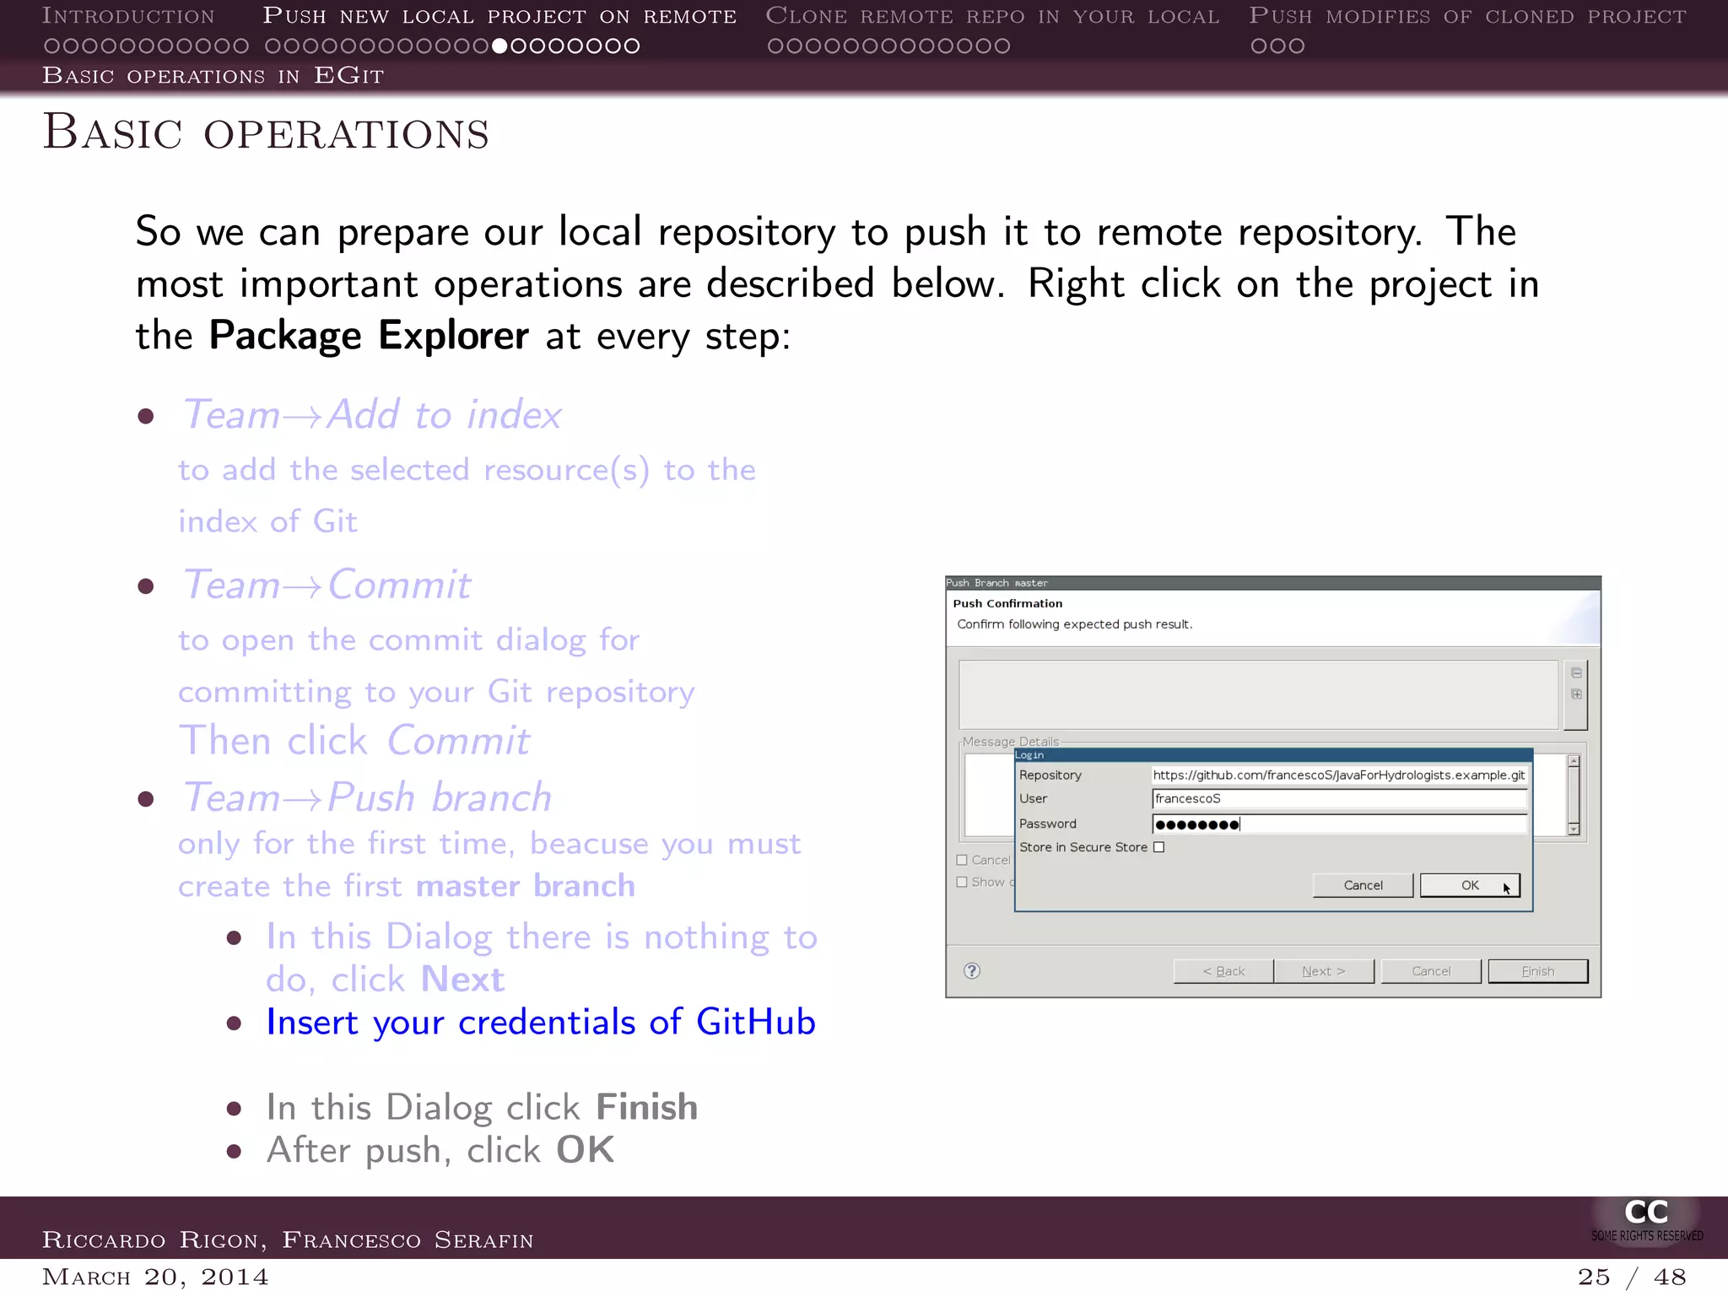Screen dimensions: 1728x1296
Task: Click the empty push result list area
Action: click(x=1258, y=694)
